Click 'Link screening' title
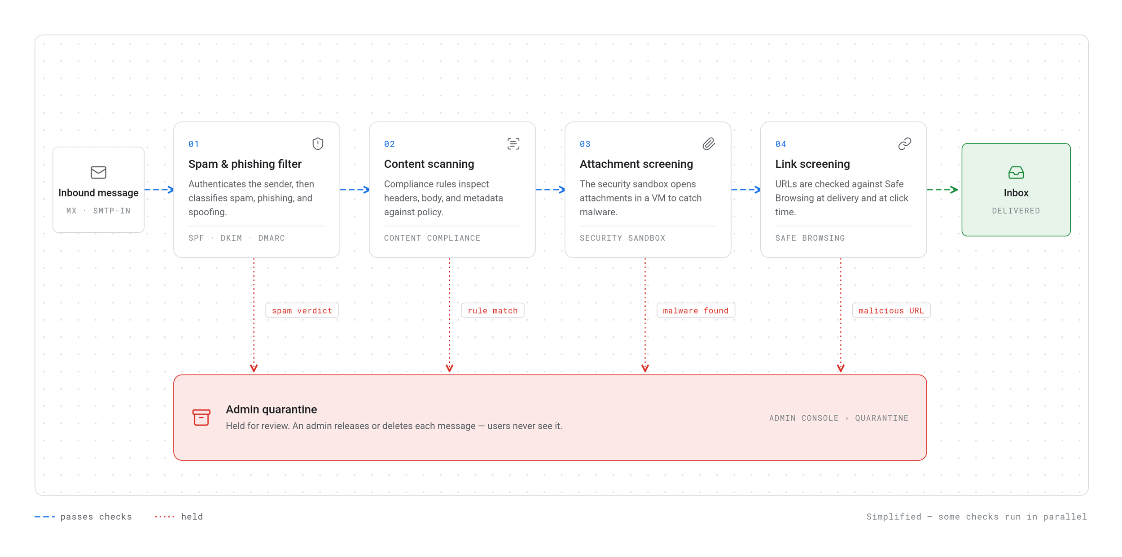Viewport: 1122px width, 557px height. (812, 164)
